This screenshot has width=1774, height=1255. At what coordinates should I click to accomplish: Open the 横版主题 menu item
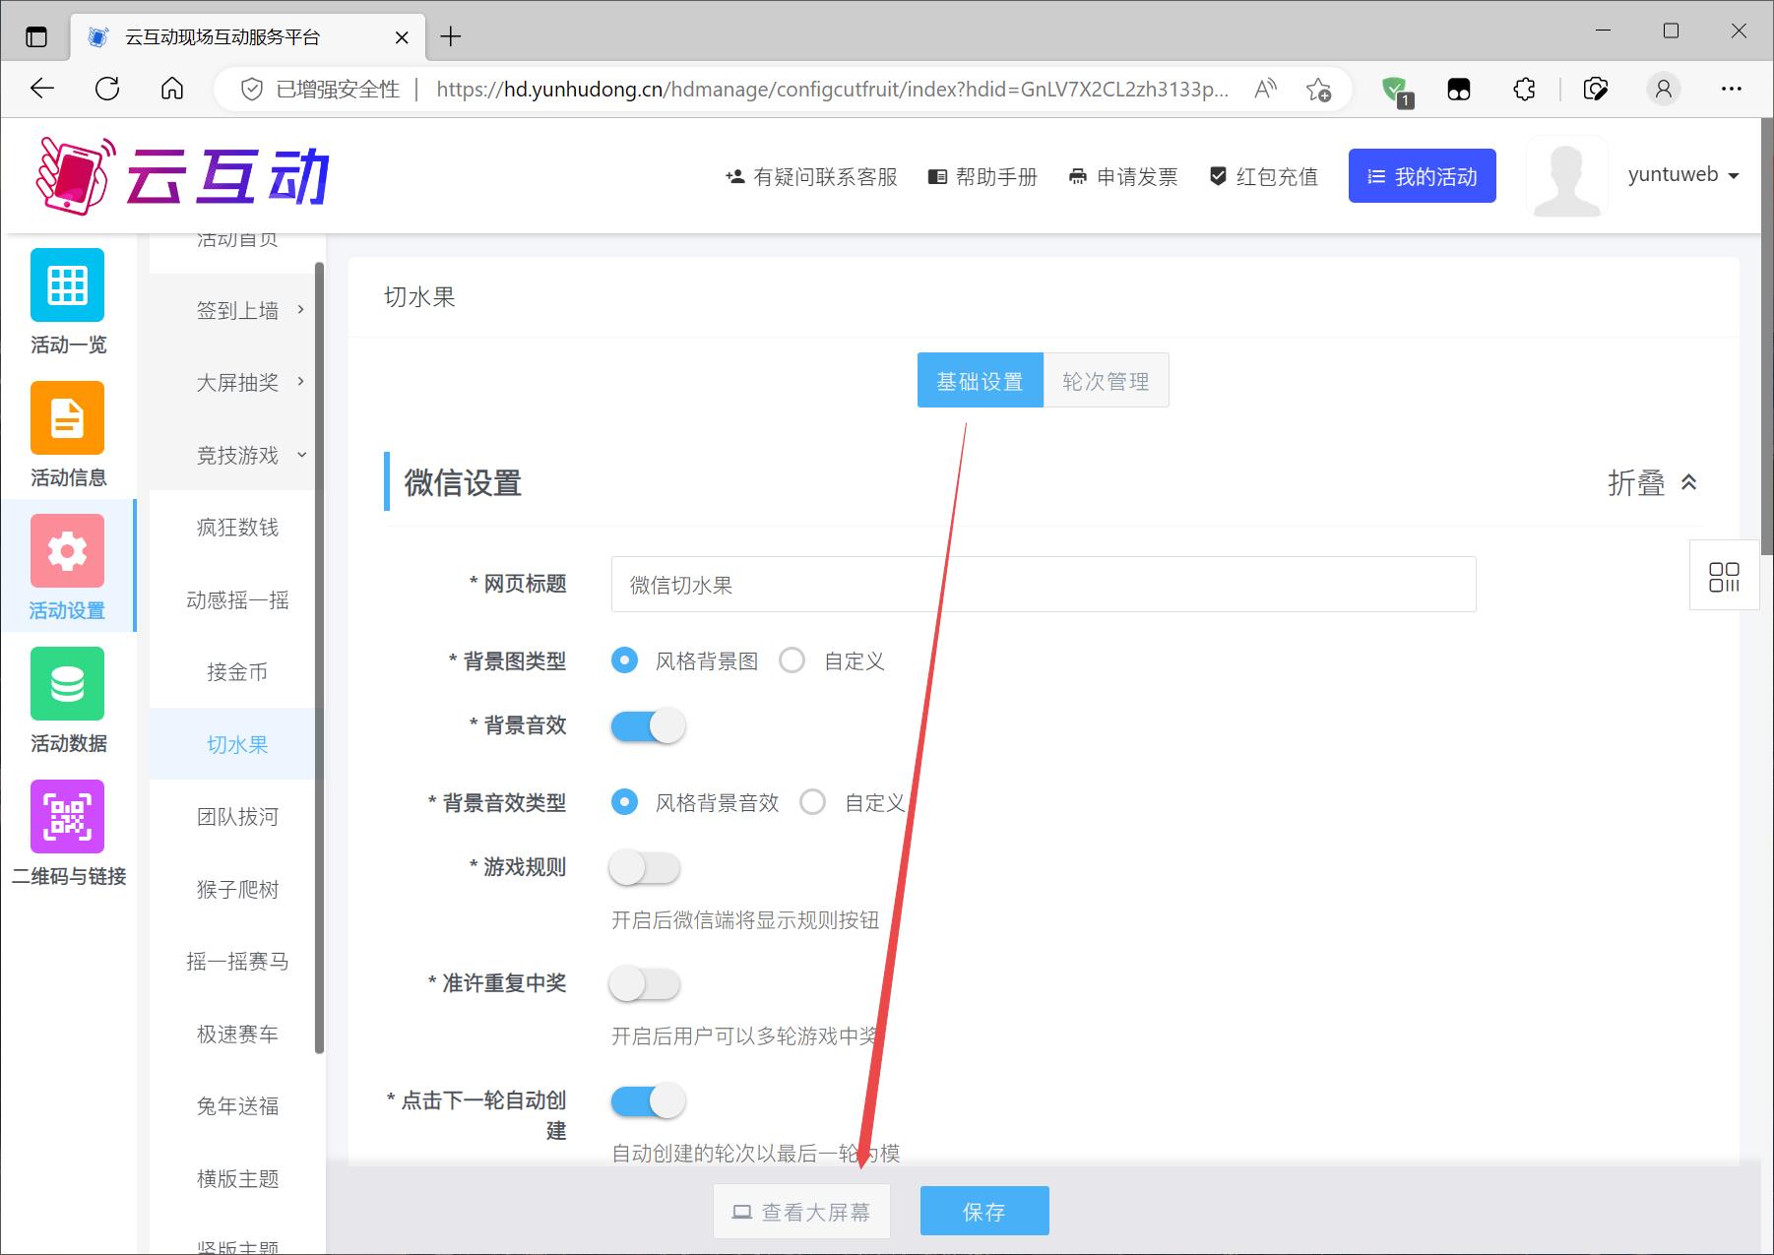tap(237, 1178)
